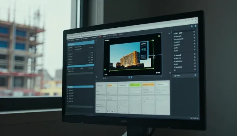Expand the first tree item under the lowest blue bar
This screenshot has width=237, height=136.
coord(67,89)
